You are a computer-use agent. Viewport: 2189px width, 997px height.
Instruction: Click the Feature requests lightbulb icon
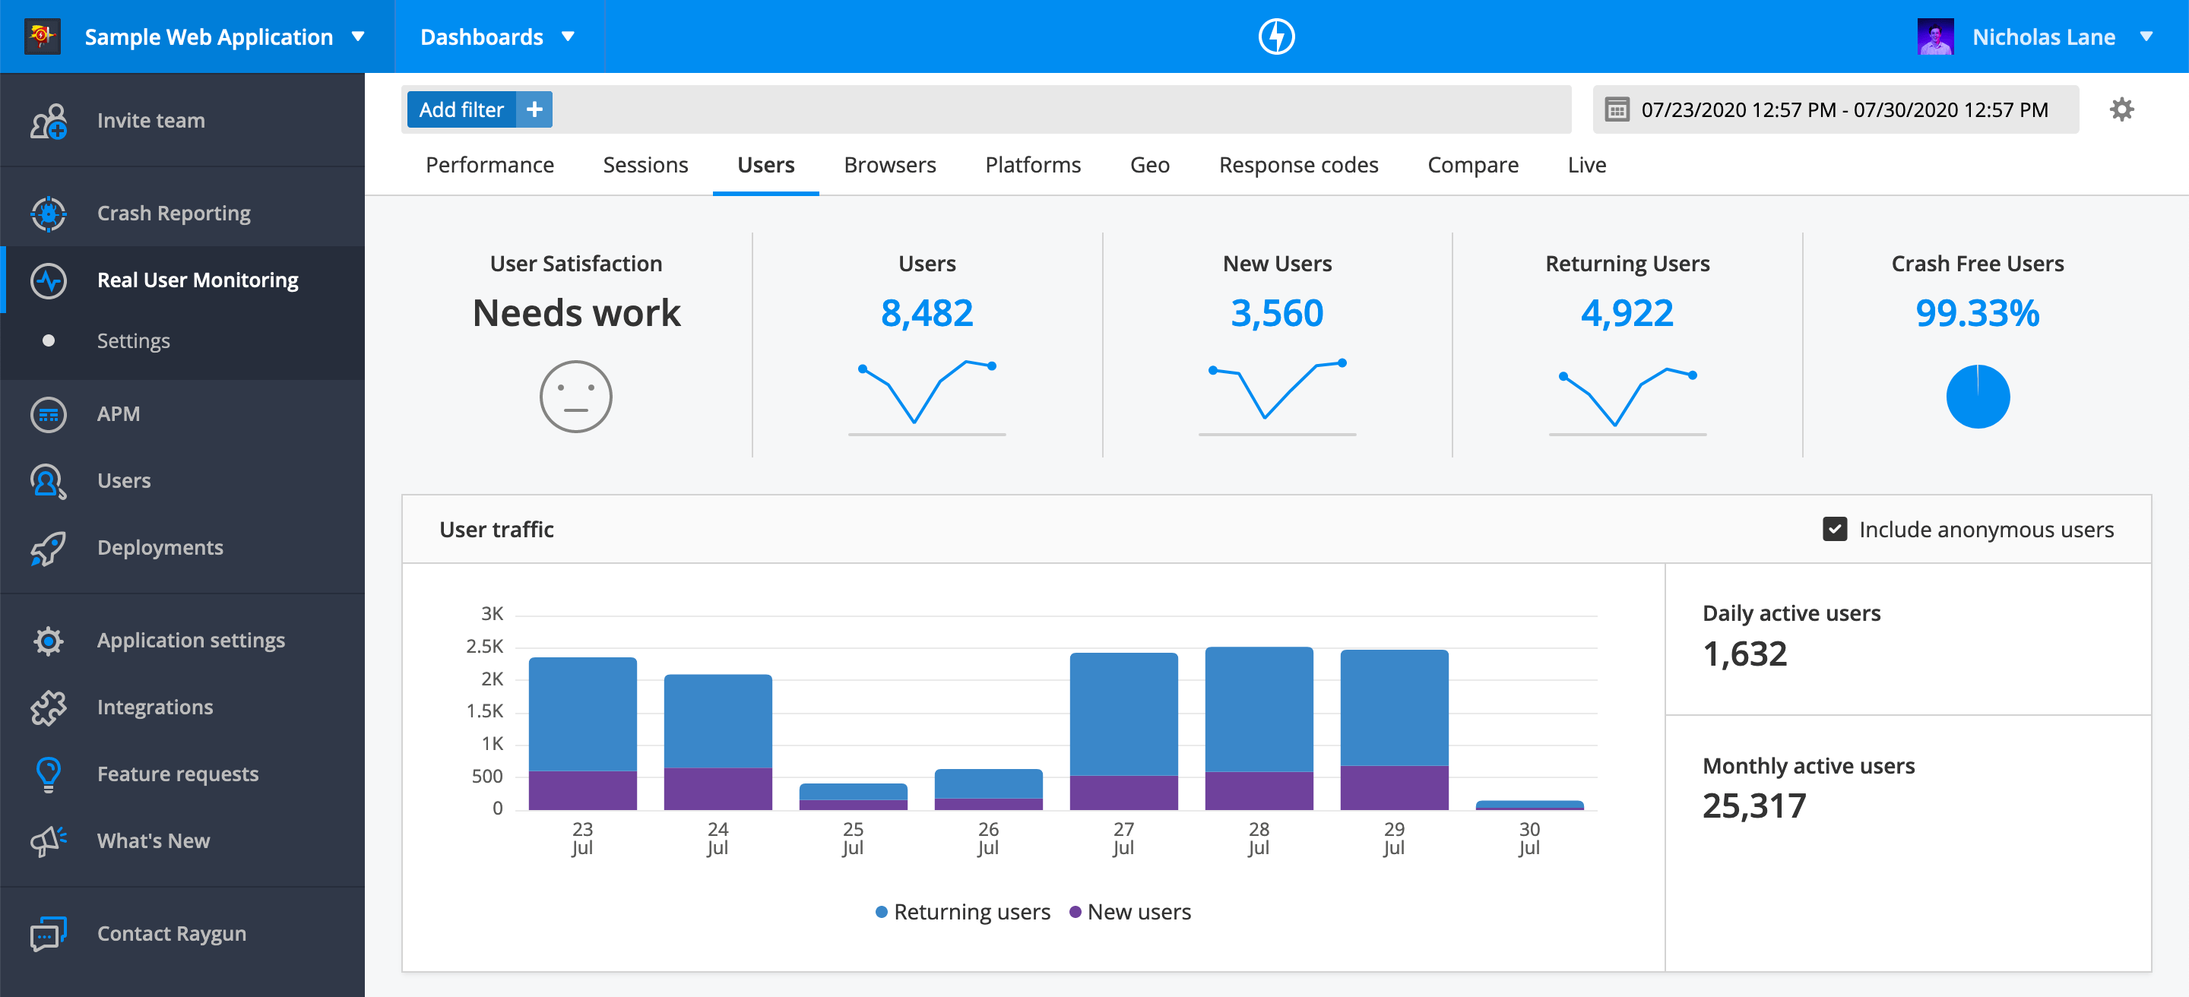pyautogui.click(x=49, y=774)
